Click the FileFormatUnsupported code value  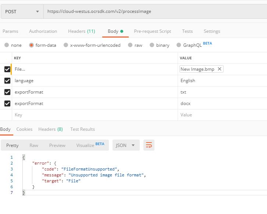pos(89,169)
